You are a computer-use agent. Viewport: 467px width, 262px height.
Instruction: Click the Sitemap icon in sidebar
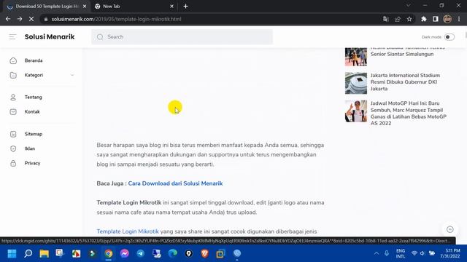(13, 134)
